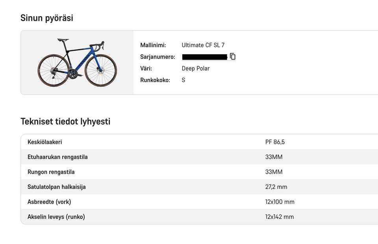Click the Runkokoko value S
378x244 pixels.
183,80
